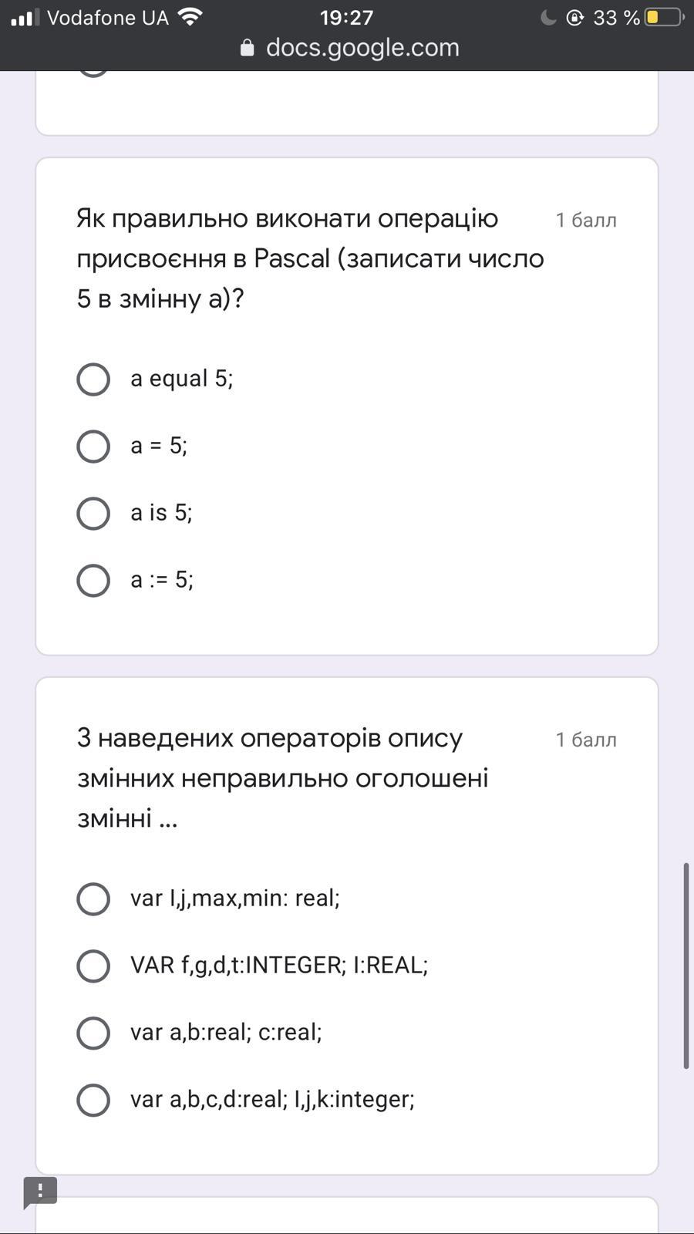Tap the report problem exclamation icon
This screenshot has height=1234, width=694.
tap(40, 1191)
